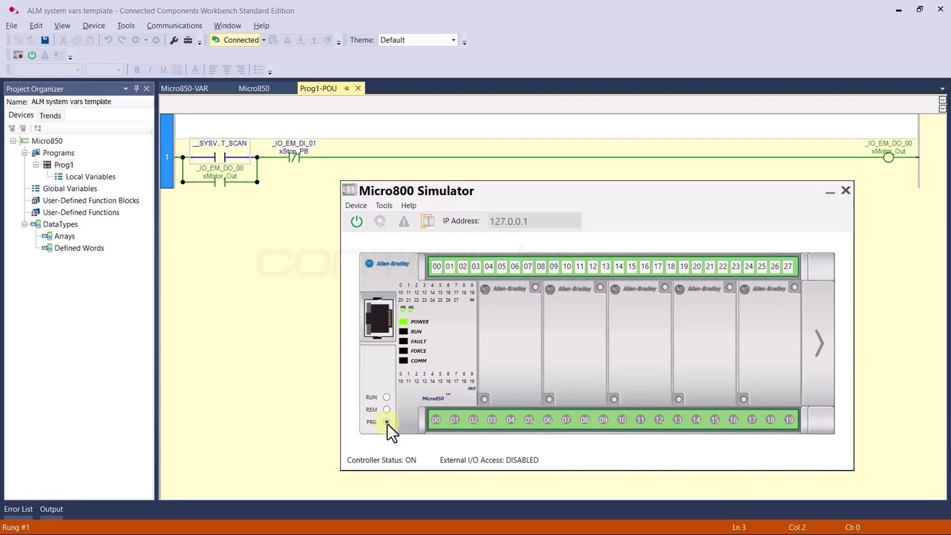Open simulator Tools menu

tap(384, 205)
